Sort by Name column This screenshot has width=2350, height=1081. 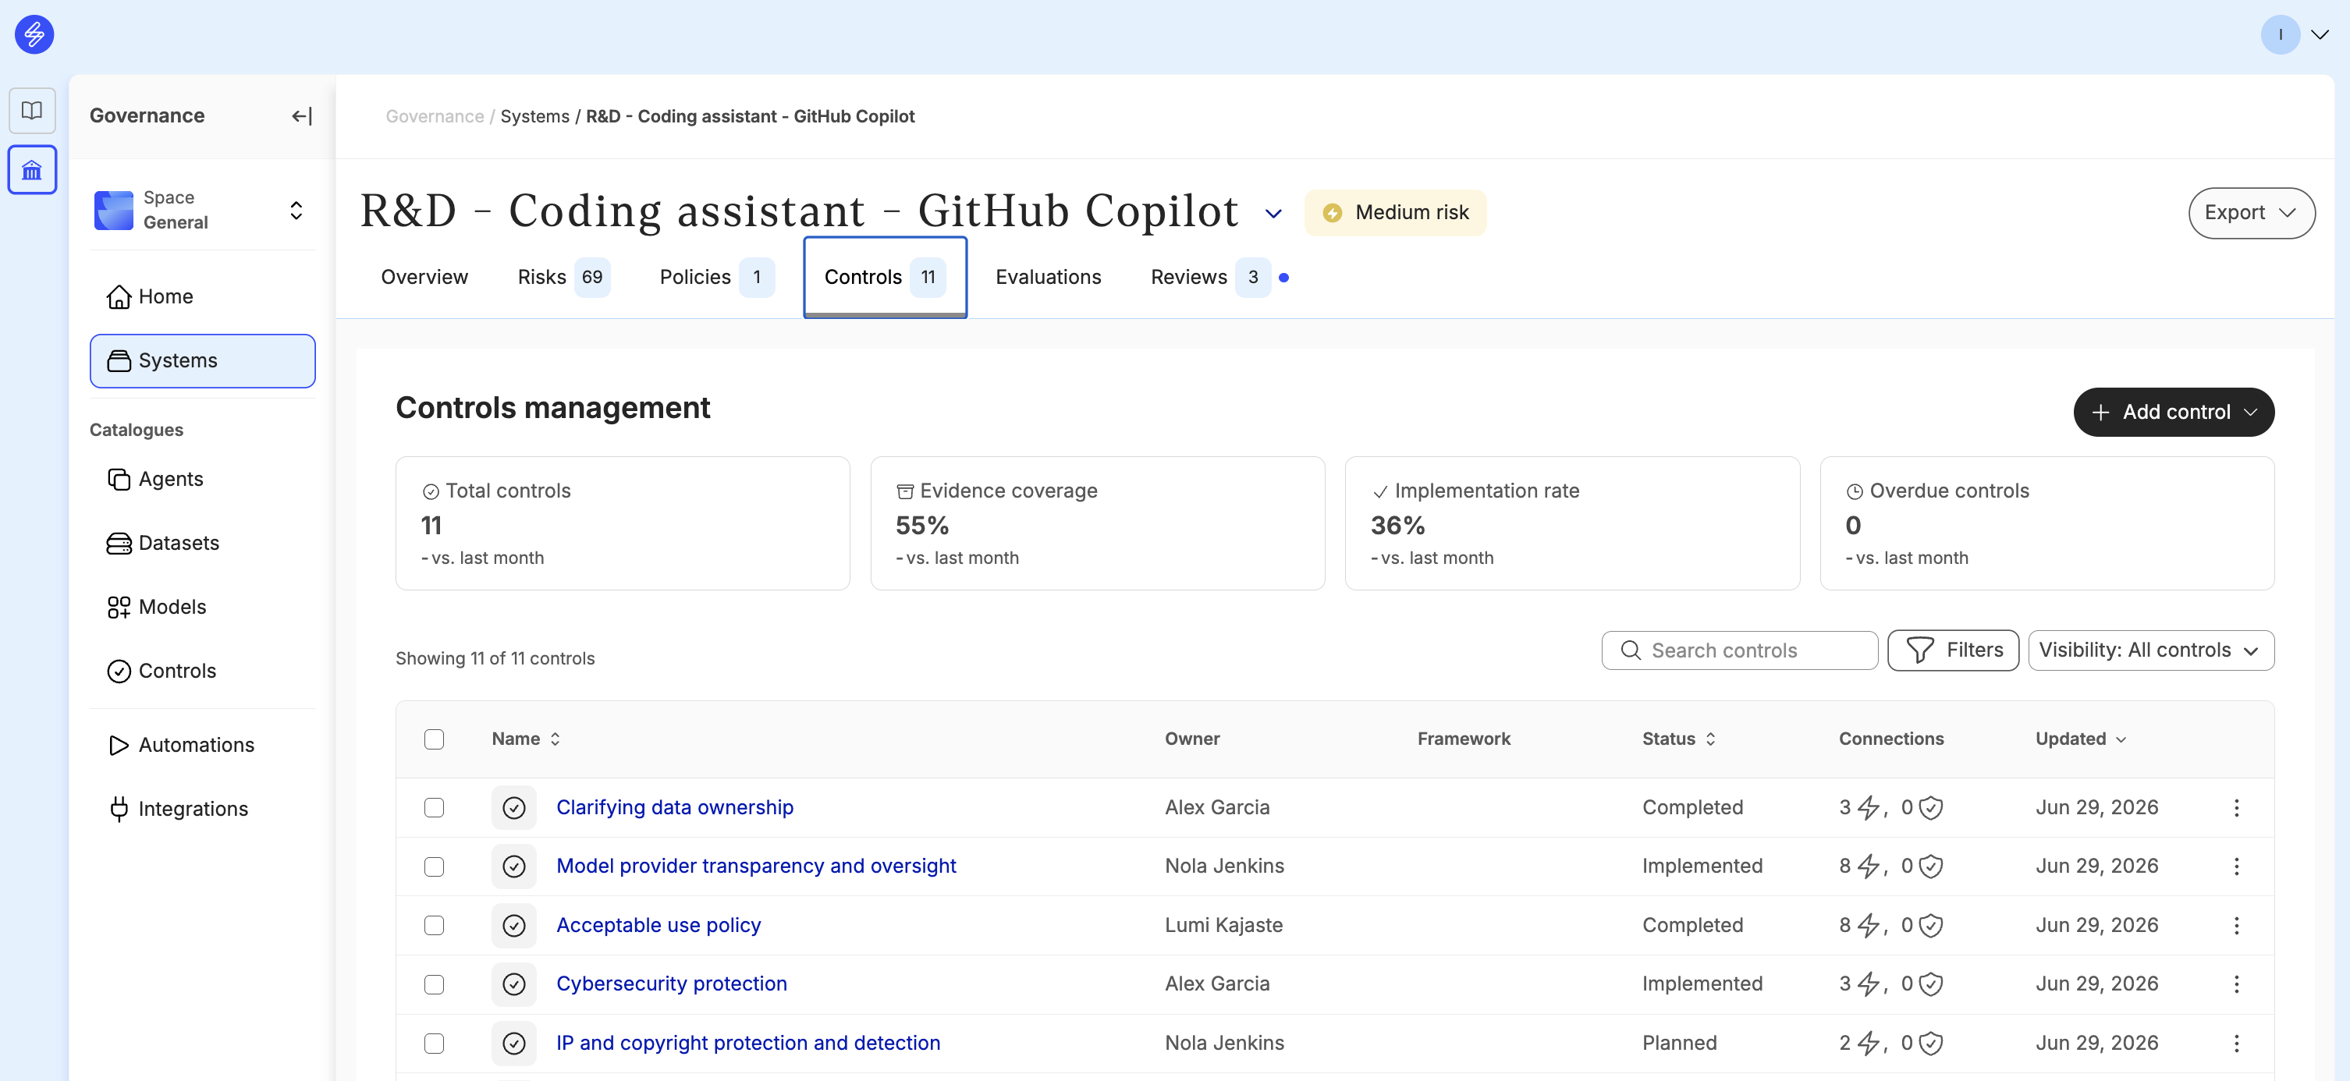pyautogui.click(x=525, y=739)
